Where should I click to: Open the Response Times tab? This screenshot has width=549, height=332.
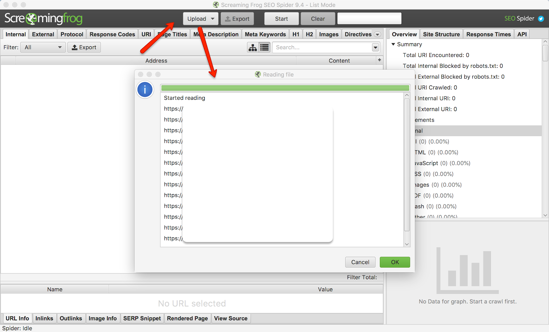coord(488,34)
